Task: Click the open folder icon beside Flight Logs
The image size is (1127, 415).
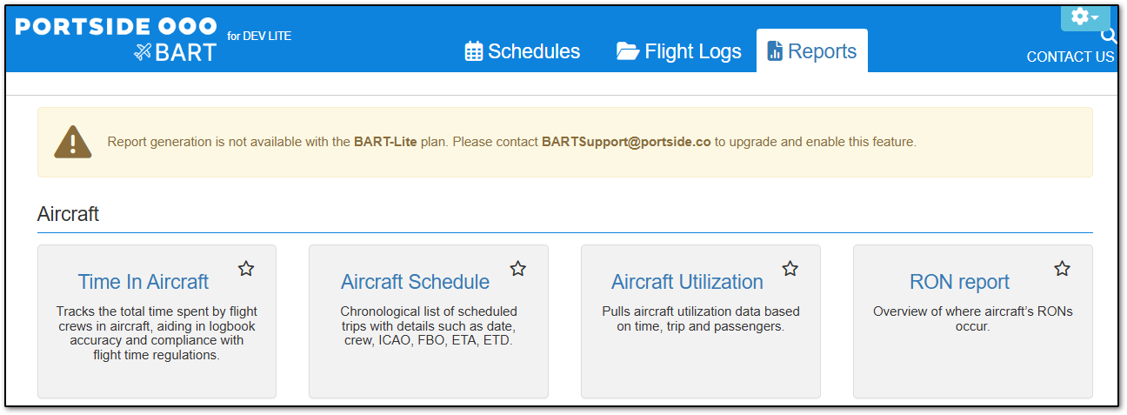Action: [627, 51]
